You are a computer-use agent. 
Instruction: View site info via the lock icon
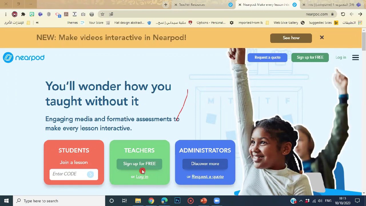click(x=332, y=14)
